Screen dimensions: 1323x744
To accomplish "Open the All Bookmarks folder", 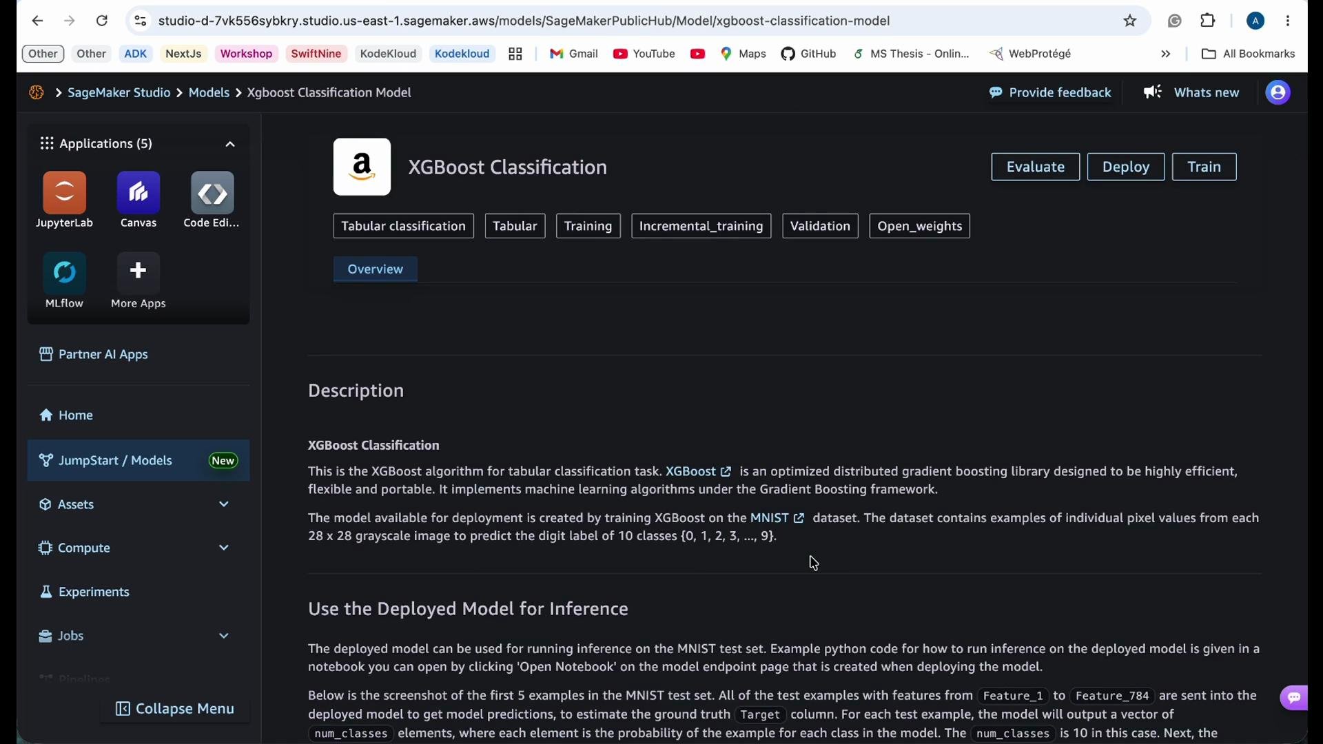I will click(x=1248, y=54).
